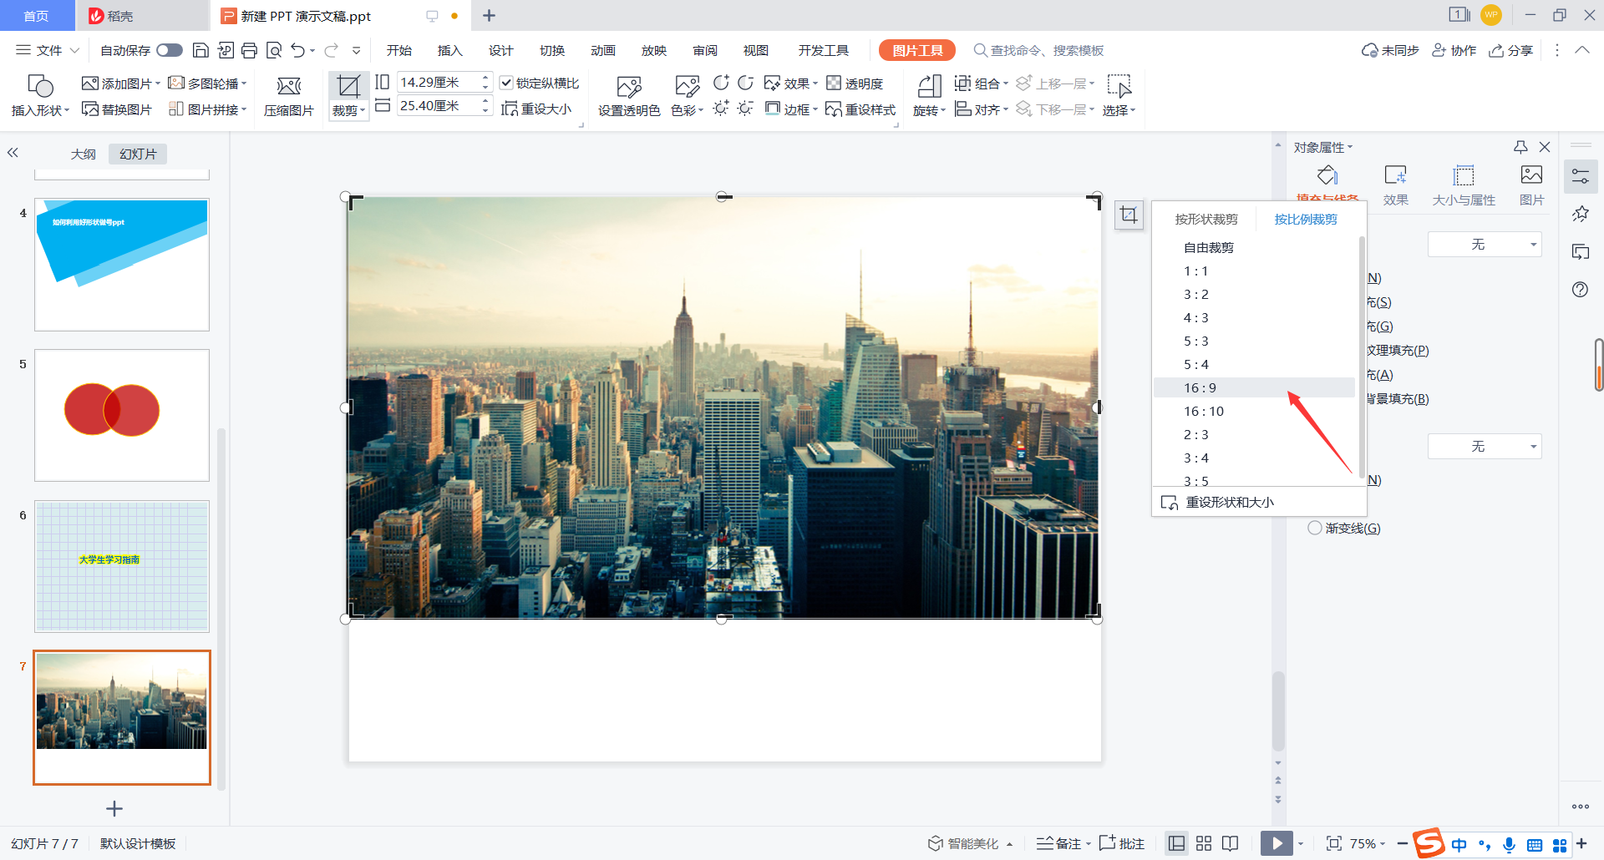Click the 批注 comments button
Viewport: 1604px width, 860px height.
(1122, 843)
